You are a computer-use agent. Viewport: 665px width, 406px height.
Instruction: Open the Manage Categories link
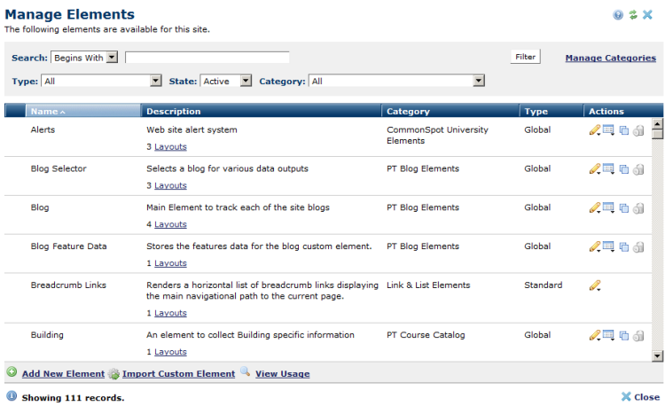(610, 58)
